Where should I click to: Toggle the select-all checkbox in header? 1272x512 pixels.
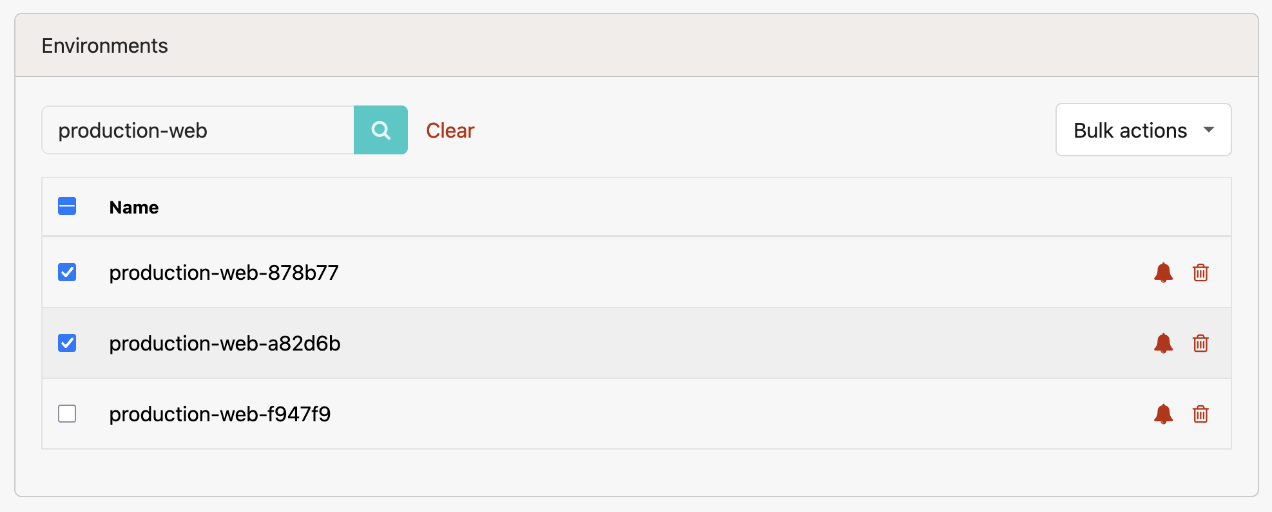67,206
